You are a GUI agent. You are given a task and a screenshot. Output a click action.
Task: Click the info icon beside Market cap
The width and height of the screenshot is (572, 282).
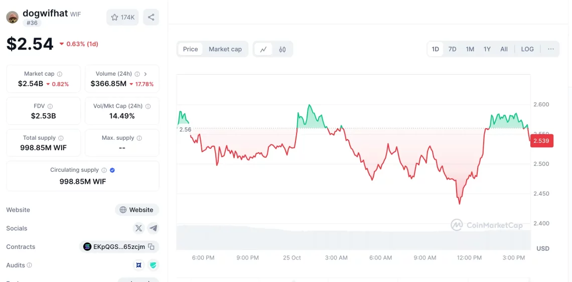(60, 74)
